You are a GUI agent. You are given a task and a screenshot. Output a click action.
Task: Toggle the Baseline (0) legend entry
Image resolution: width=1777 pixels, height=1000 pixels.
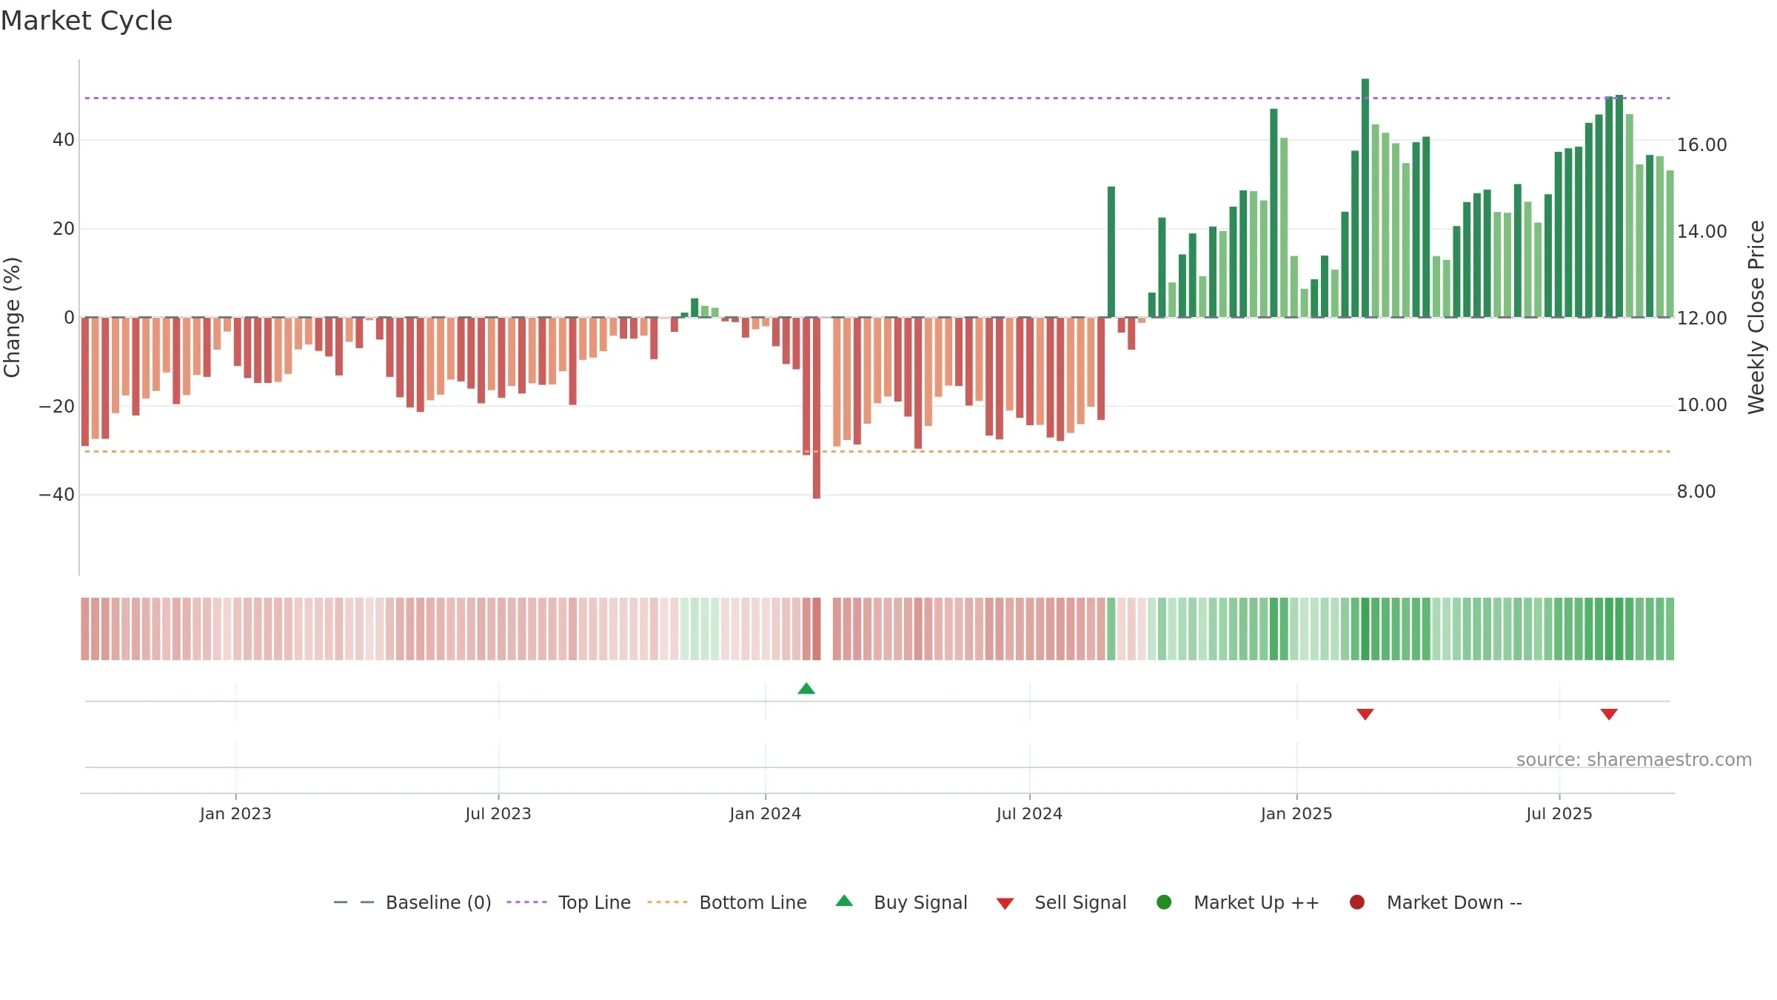[x=412, y=902]
